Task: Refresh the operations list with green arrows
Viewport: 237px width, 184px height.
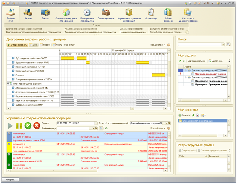Action: (x=106, y=128)
